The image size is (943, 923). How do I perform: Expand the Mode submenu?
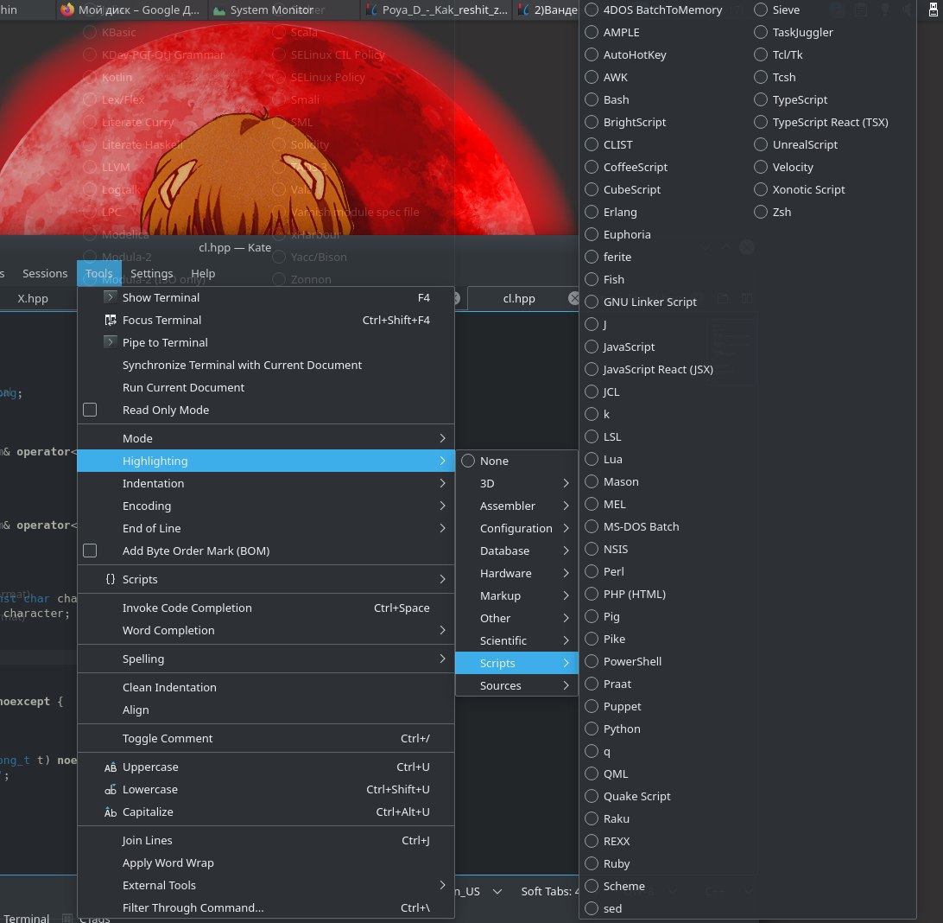coord(265,439)
